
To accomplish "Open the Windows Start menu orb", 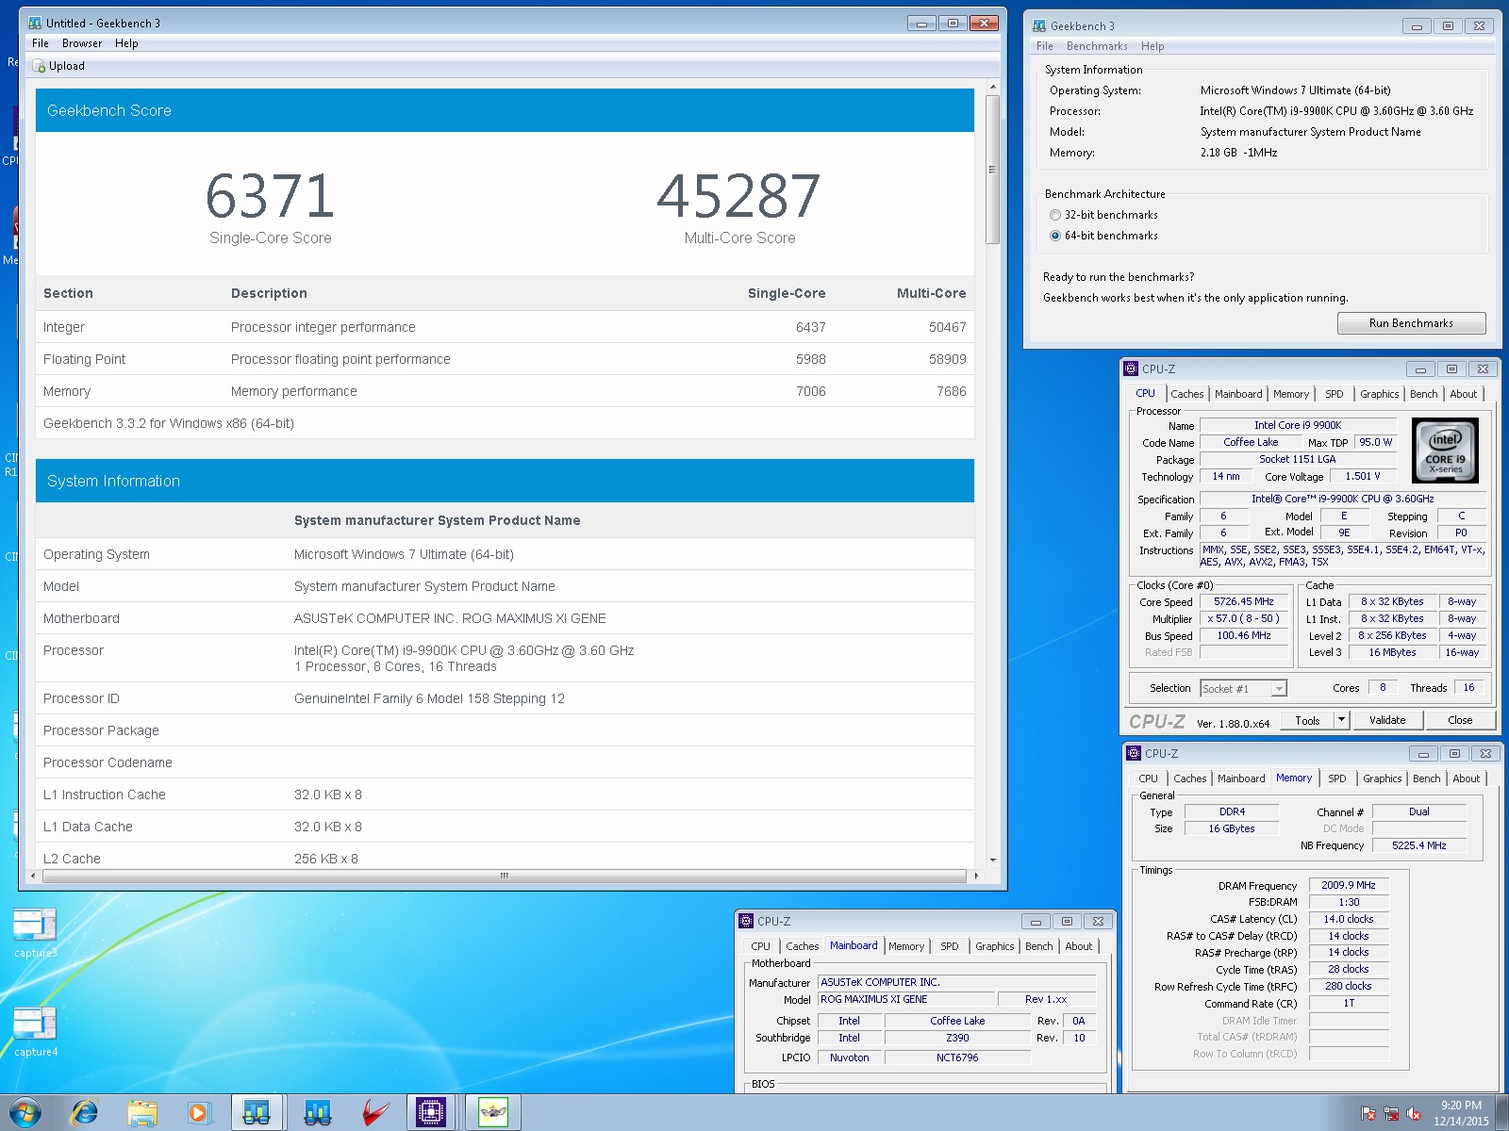I will click(x=25, y=1113).
